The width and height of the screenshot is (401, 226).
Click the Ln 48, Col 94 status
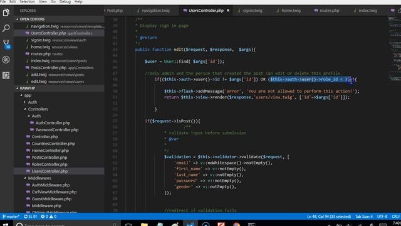tap(329, 217)
